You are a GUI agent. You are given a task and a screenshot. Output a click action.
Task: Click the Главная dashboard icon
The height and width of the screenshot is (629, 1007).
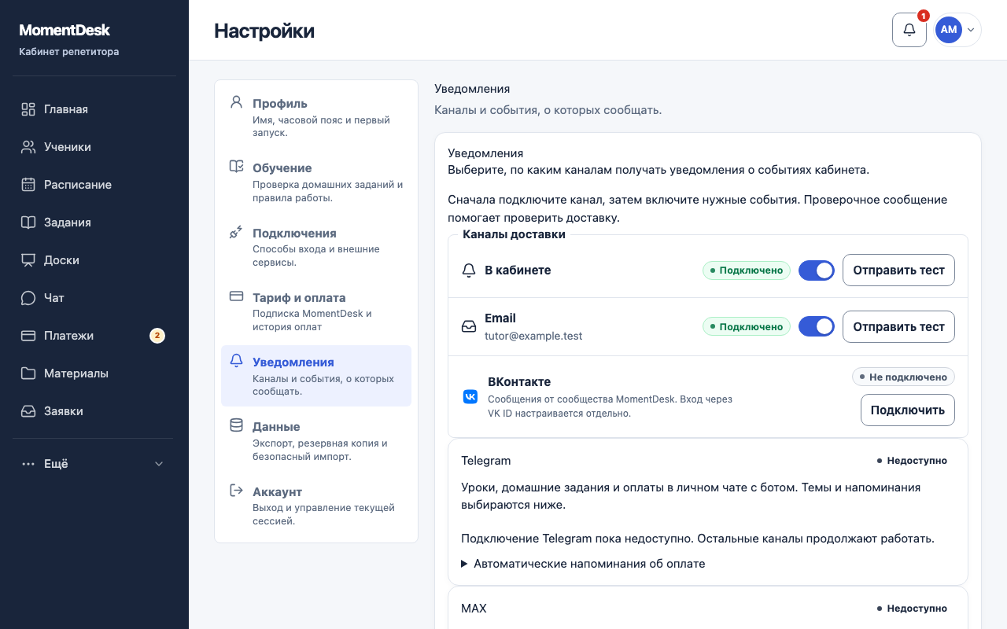28,109
